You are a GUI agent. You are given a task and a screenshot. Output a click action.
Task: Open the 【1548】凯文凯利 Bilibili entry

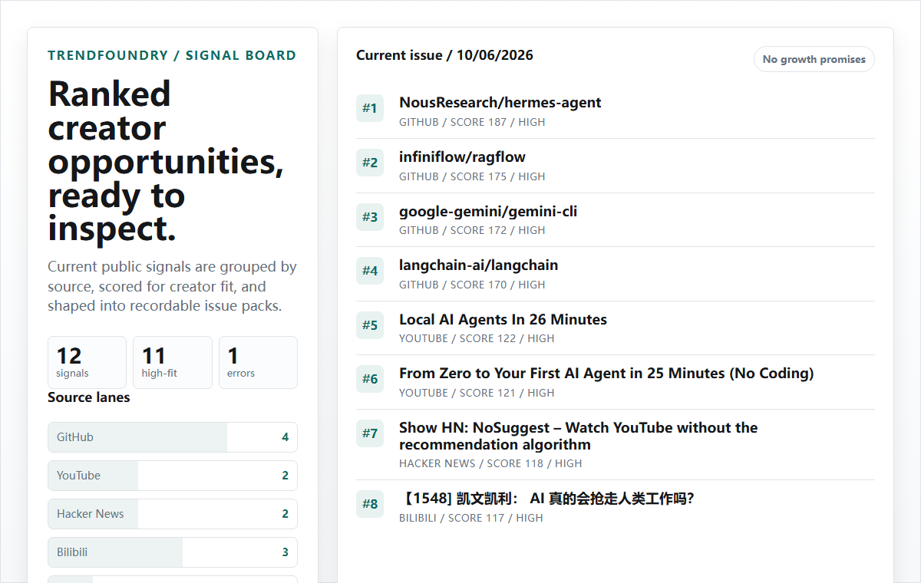pos(546,499)
